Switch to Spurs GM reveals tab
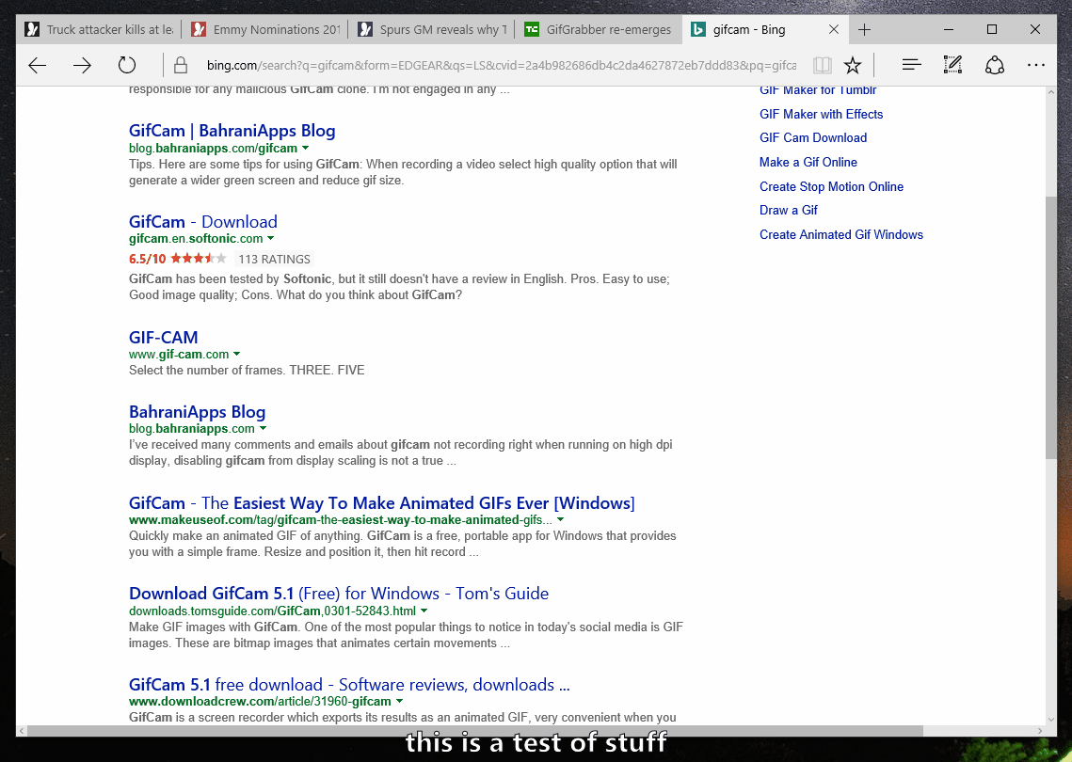 pos(432,29)
